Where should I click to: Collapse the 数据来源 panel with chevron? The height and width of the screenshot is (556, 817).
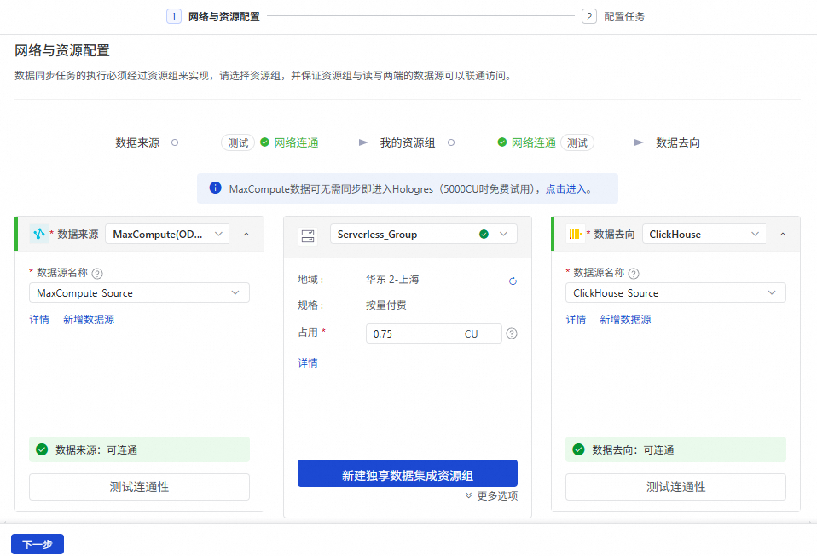click(246, 234)
